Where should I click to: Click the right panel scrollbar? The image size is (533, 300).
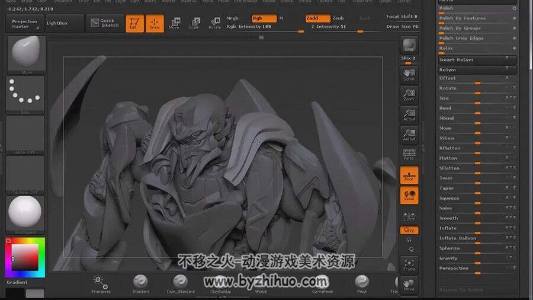coord(531,34)
